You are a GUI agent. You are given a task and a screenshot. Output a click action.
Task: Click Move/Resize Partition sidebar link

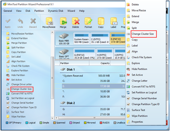click(22, 34)
